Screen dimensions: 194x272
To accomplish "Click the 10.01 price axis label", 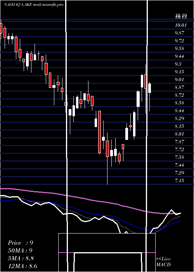I will point(181,25).
